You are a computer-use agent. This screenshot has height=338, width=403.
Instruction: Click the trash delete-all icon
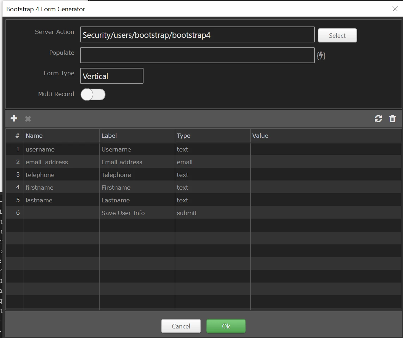tap(392, 119)
